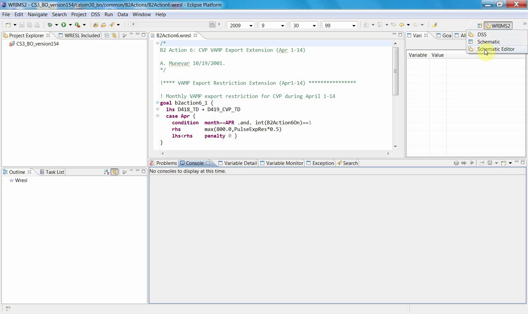Screen dimensions: 528x314
Task: Step time slider right with arrow
Action: point(219,24)
